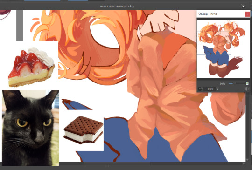Viewport: 252px width, 170px height.
Task: Click the fit-canvas-to-view icon in overview
Action: tap(247, 83)
